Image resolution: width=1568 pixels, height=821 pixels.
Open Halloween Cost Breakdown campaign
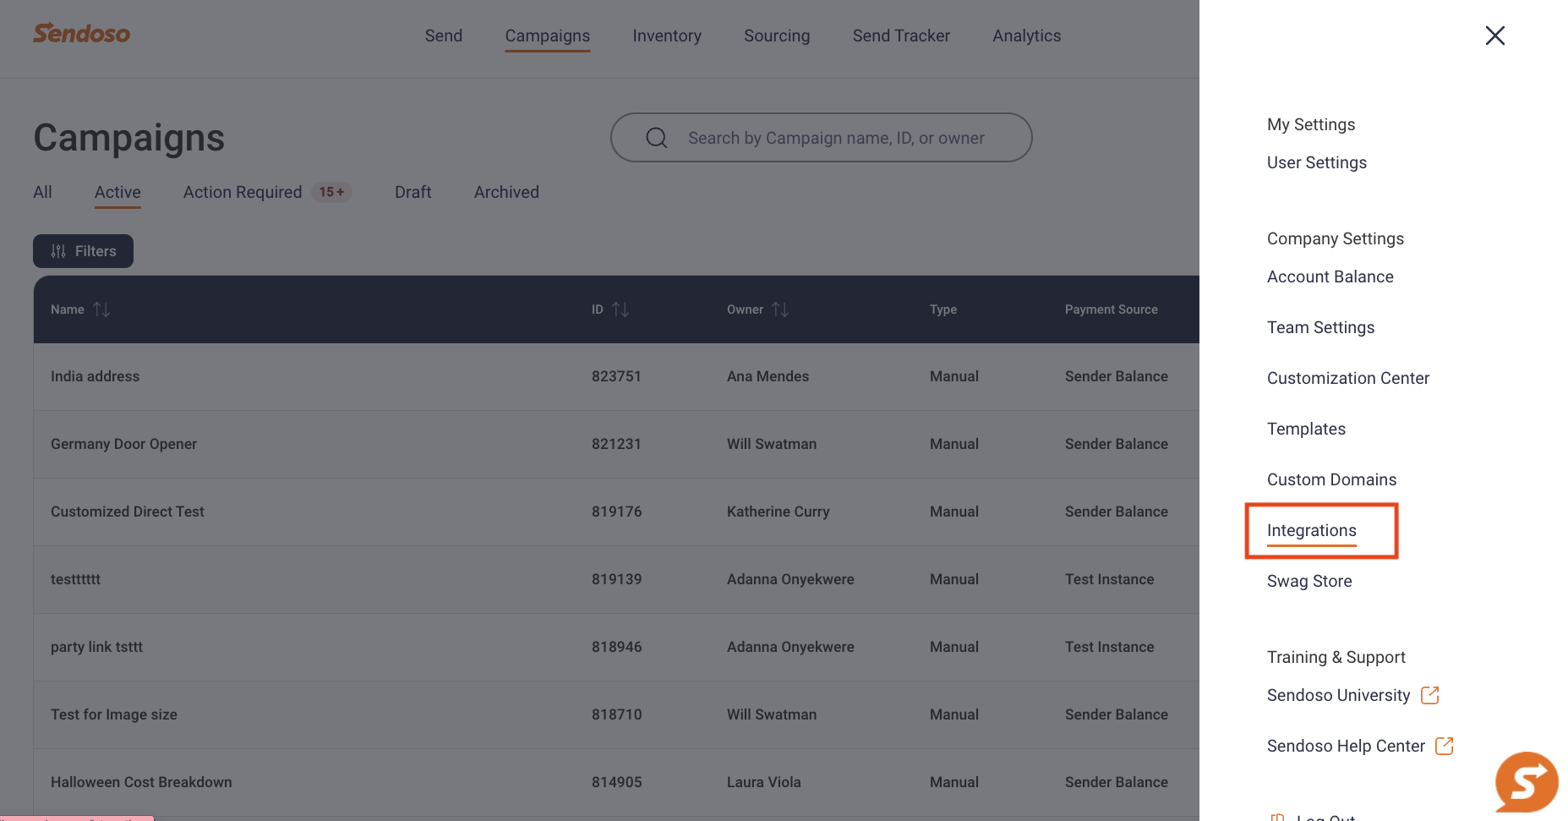point(141,782)
